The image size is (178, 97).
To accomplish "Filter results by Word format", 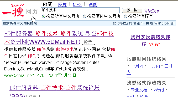I will (x=159, y=90).
